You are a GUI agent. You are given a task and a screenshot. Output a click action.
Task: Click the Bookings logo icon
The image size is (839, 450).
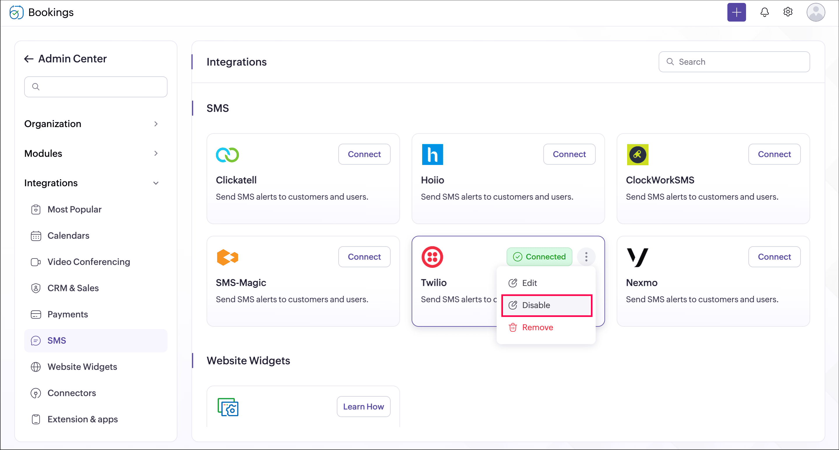point(16,12)
